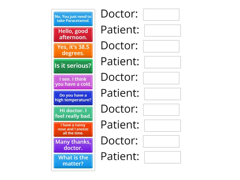
Task: Select the "Many thanks, doctor." tile
Action: [x=73, y=145]
